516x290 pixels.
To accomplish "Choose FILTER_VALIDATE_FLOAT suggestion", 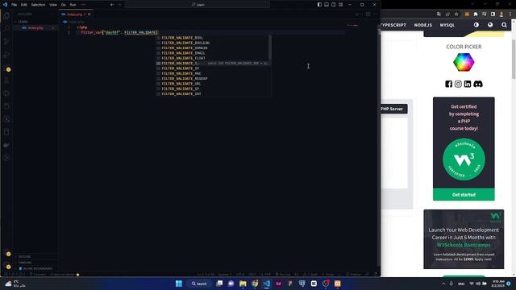I will coord(213,58).
